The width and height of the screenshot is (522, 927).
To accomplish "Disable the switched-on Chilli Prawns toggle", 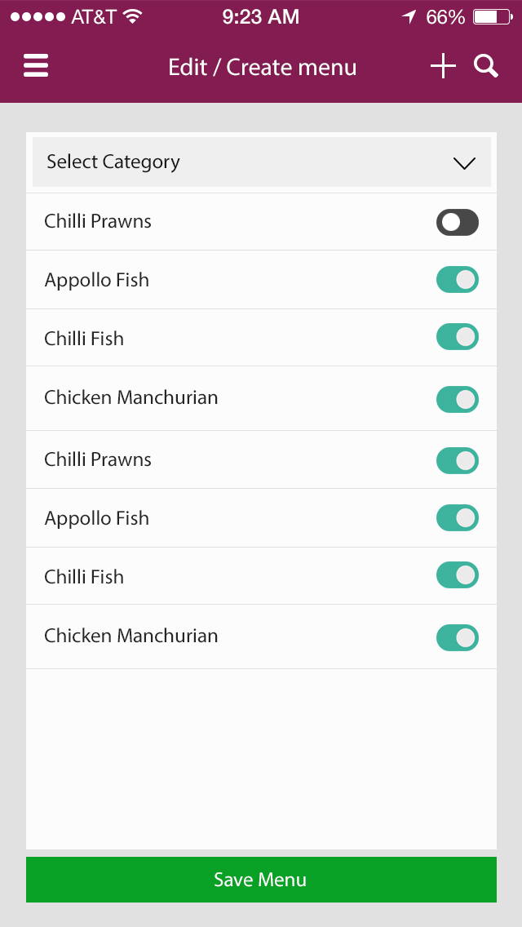I will point(457,460).
